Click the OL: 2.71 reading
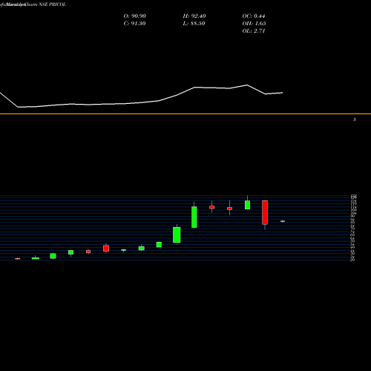 [254, 31]
